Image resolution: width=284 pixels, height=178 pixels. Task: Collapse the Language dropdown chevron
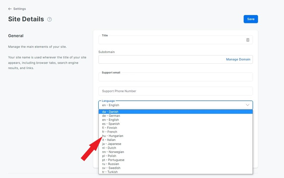(247, 105)
